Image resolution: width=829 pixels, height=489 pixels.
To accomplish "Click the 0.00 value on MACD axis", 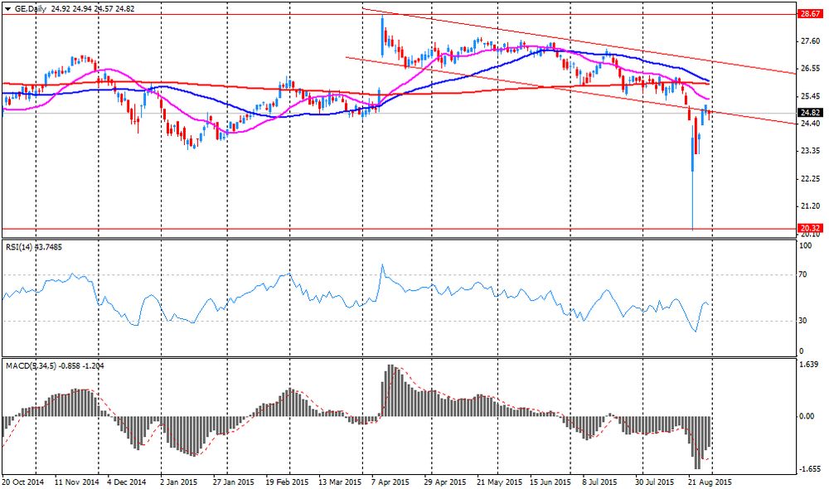I will click(807, 416).
